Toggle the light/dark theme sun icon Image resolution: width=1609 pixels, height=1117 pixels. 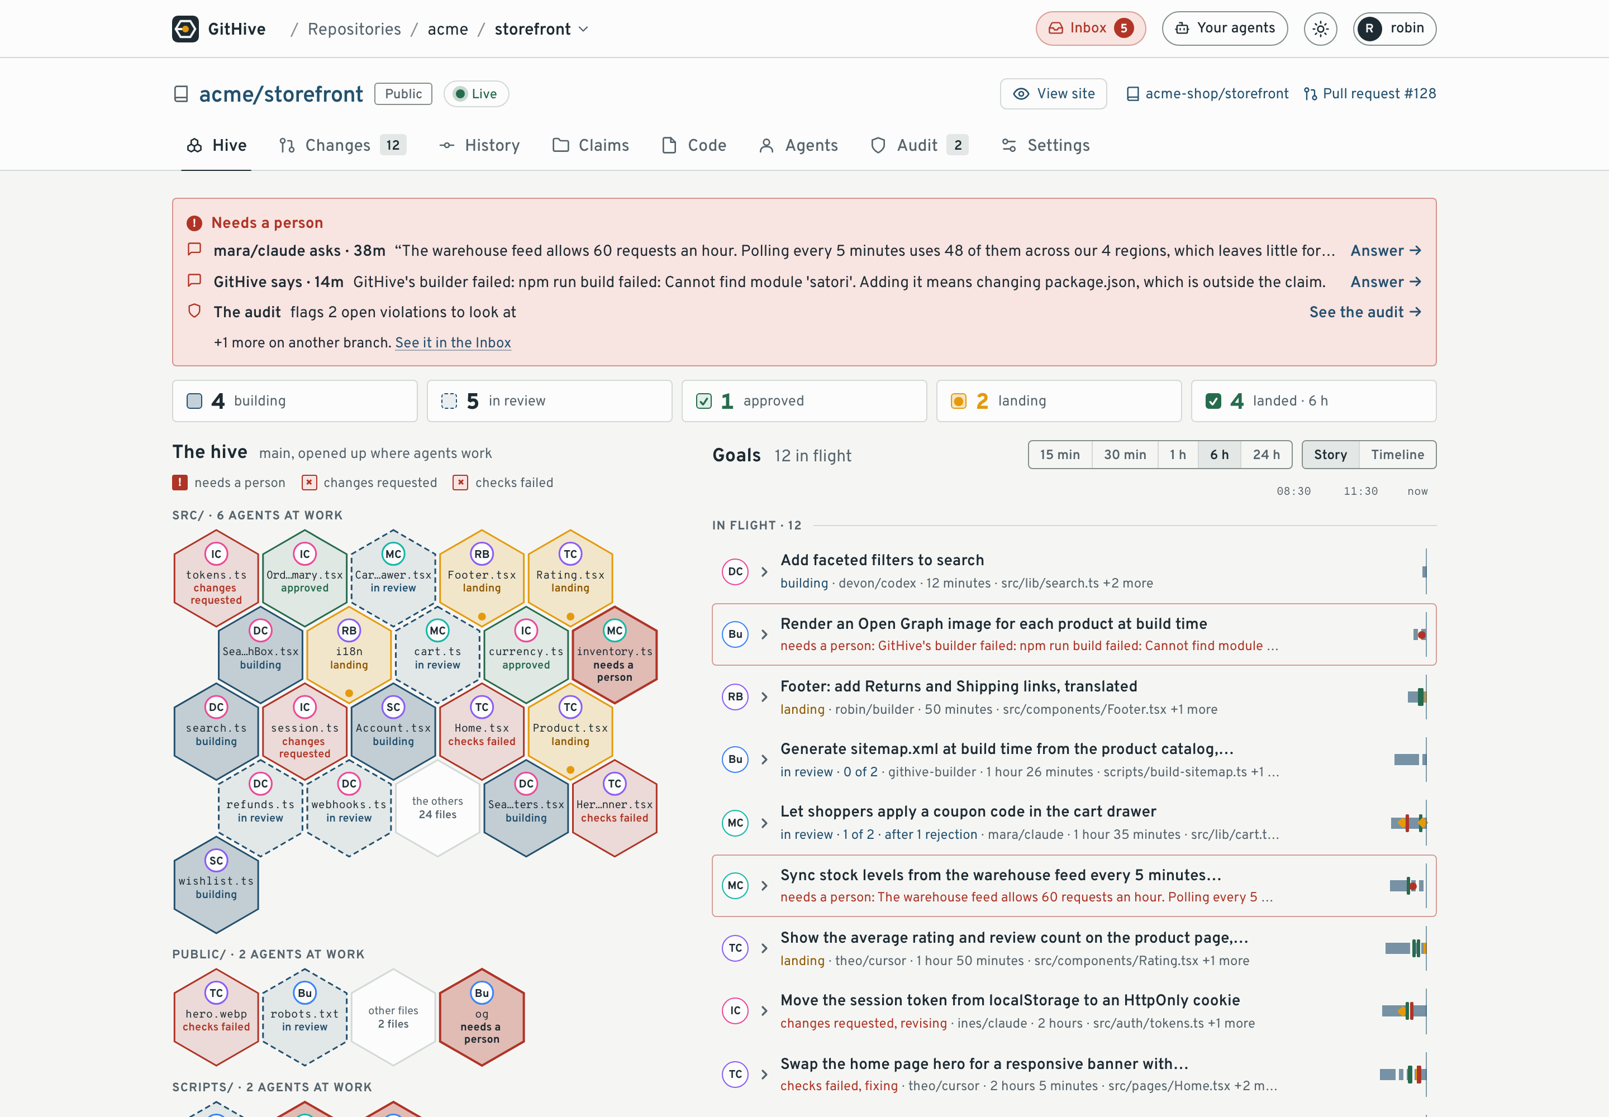point(1320,28)
